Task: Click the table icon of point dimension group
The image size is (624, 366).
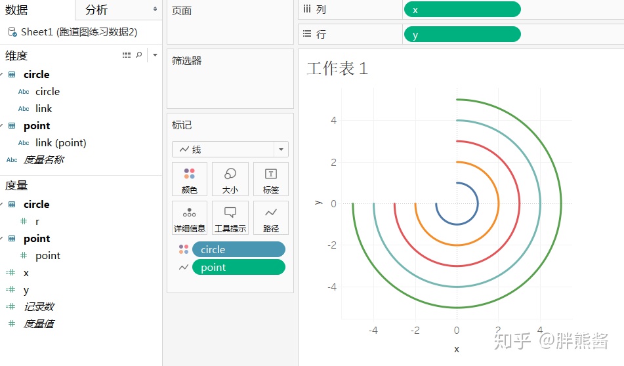Action: (12, 126)
